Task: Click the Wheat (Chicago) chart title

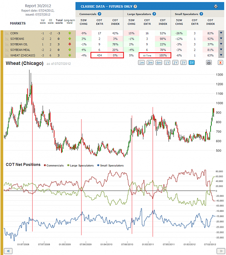Action: pos(24,63)
